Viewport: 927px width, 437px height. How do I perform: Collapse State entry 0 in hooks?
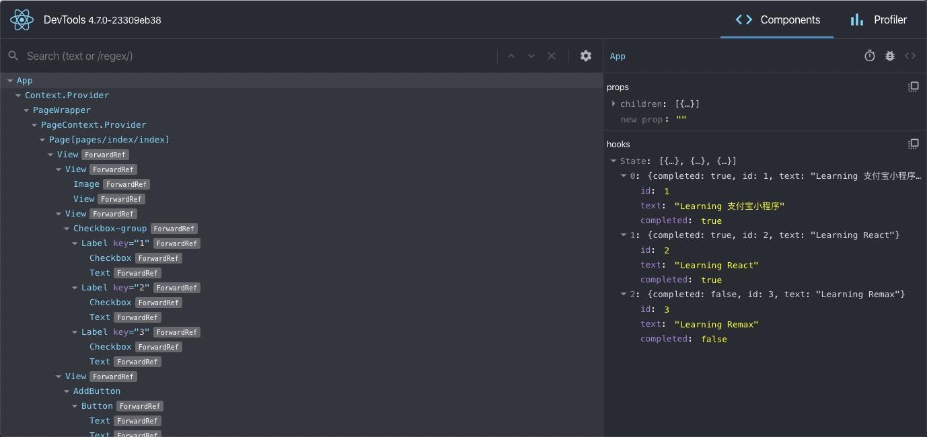click(623, 175)
